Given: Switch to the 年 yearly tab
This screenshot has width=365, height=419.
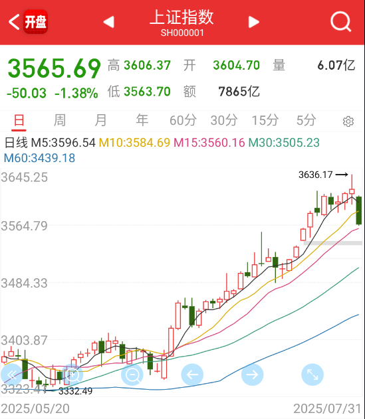Looking at the screenshot, I should 142,120.
